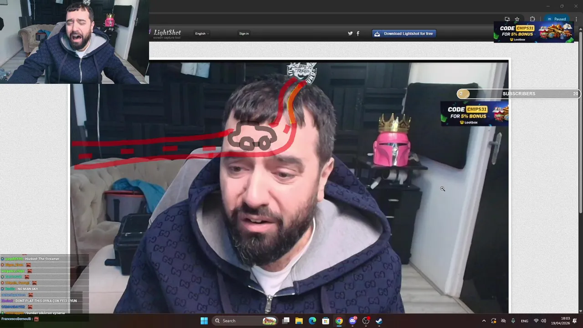Open Steam from the taskbar

pyautogui.click(x=379, y=321)
